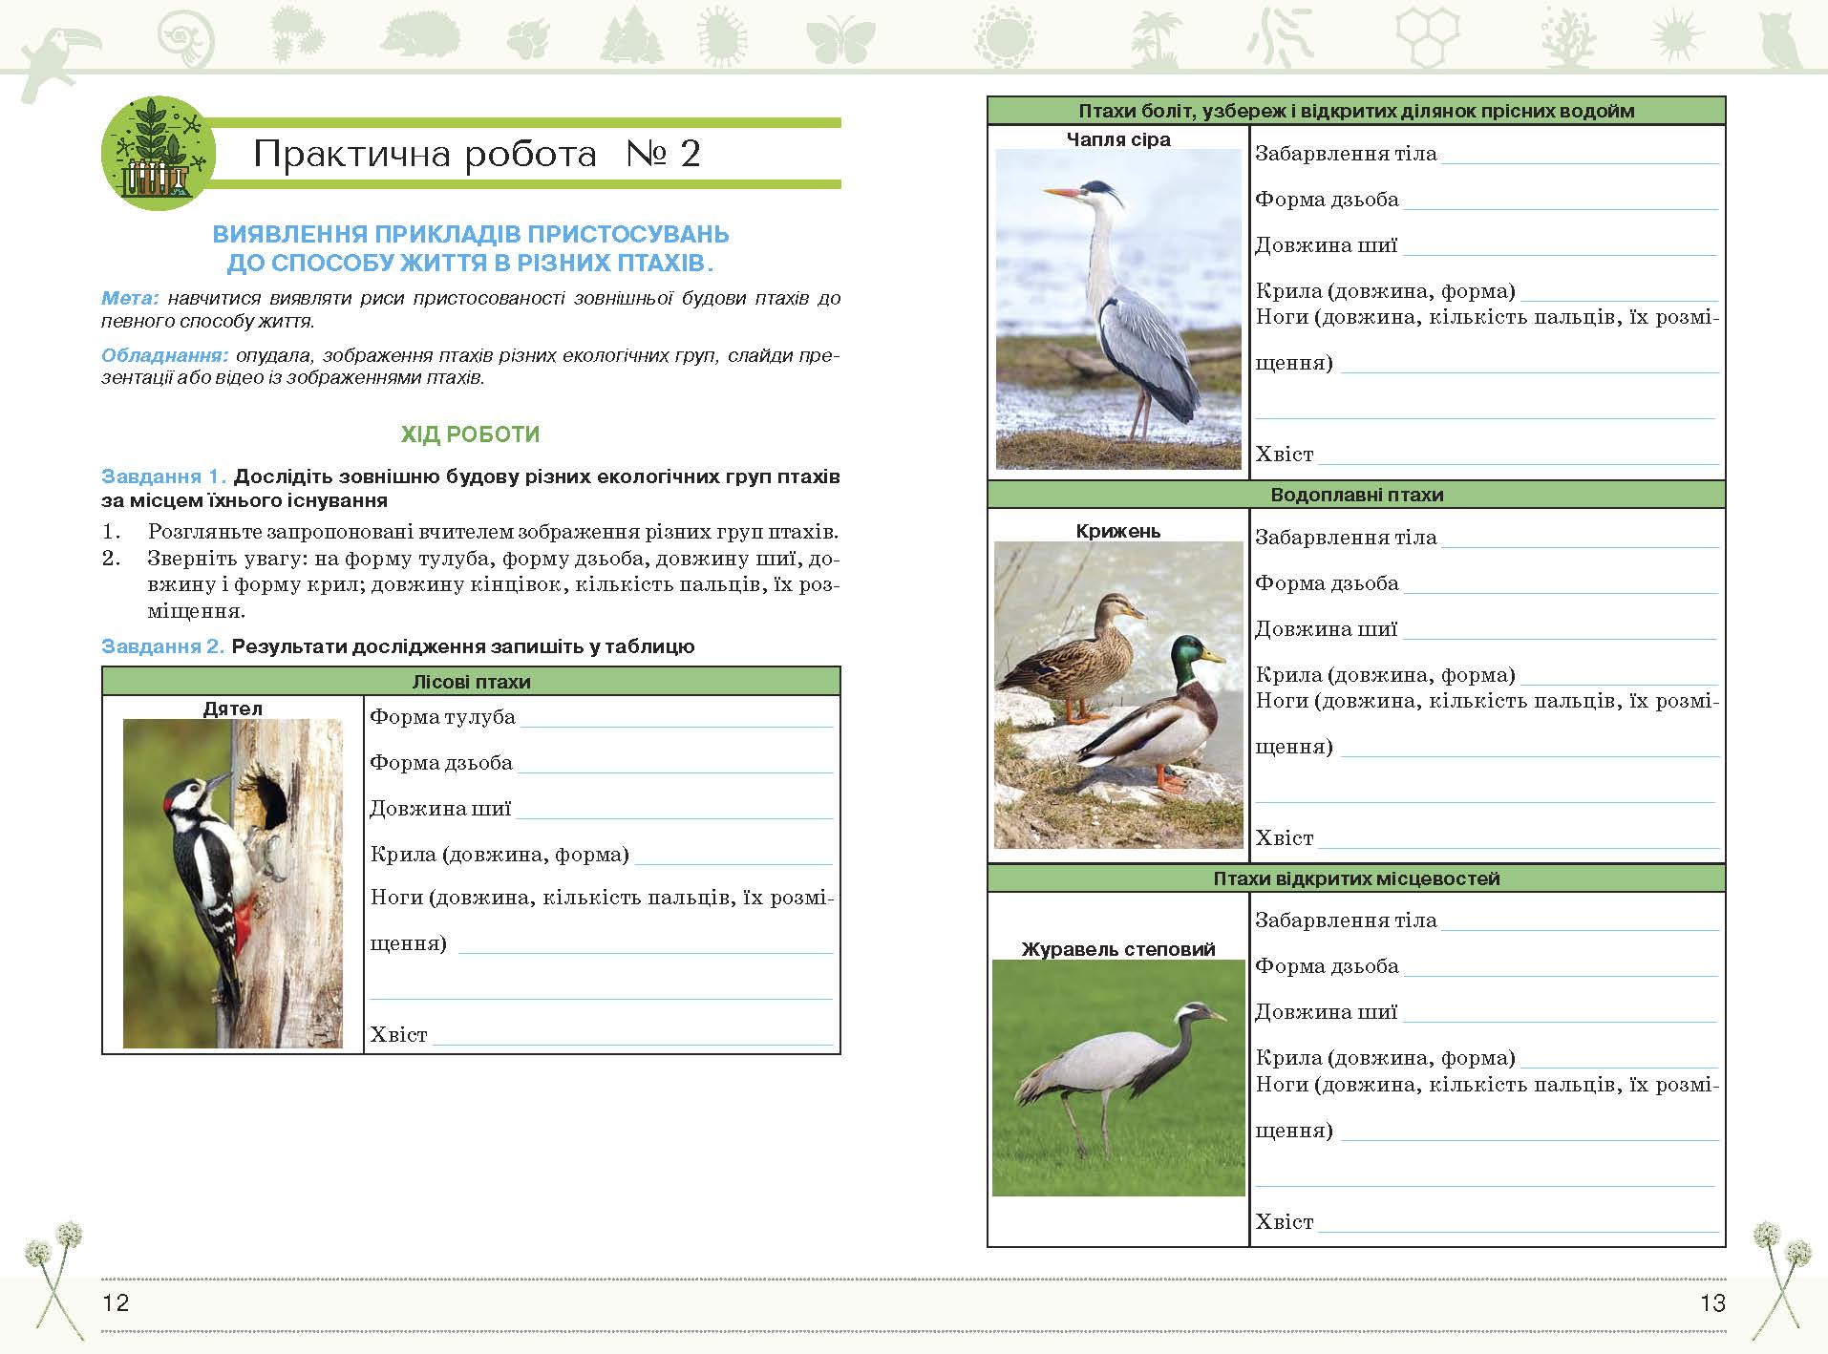Click list item 2 starting 'Зверніть увагу'

pyautogui.click(x=471, y=584)
